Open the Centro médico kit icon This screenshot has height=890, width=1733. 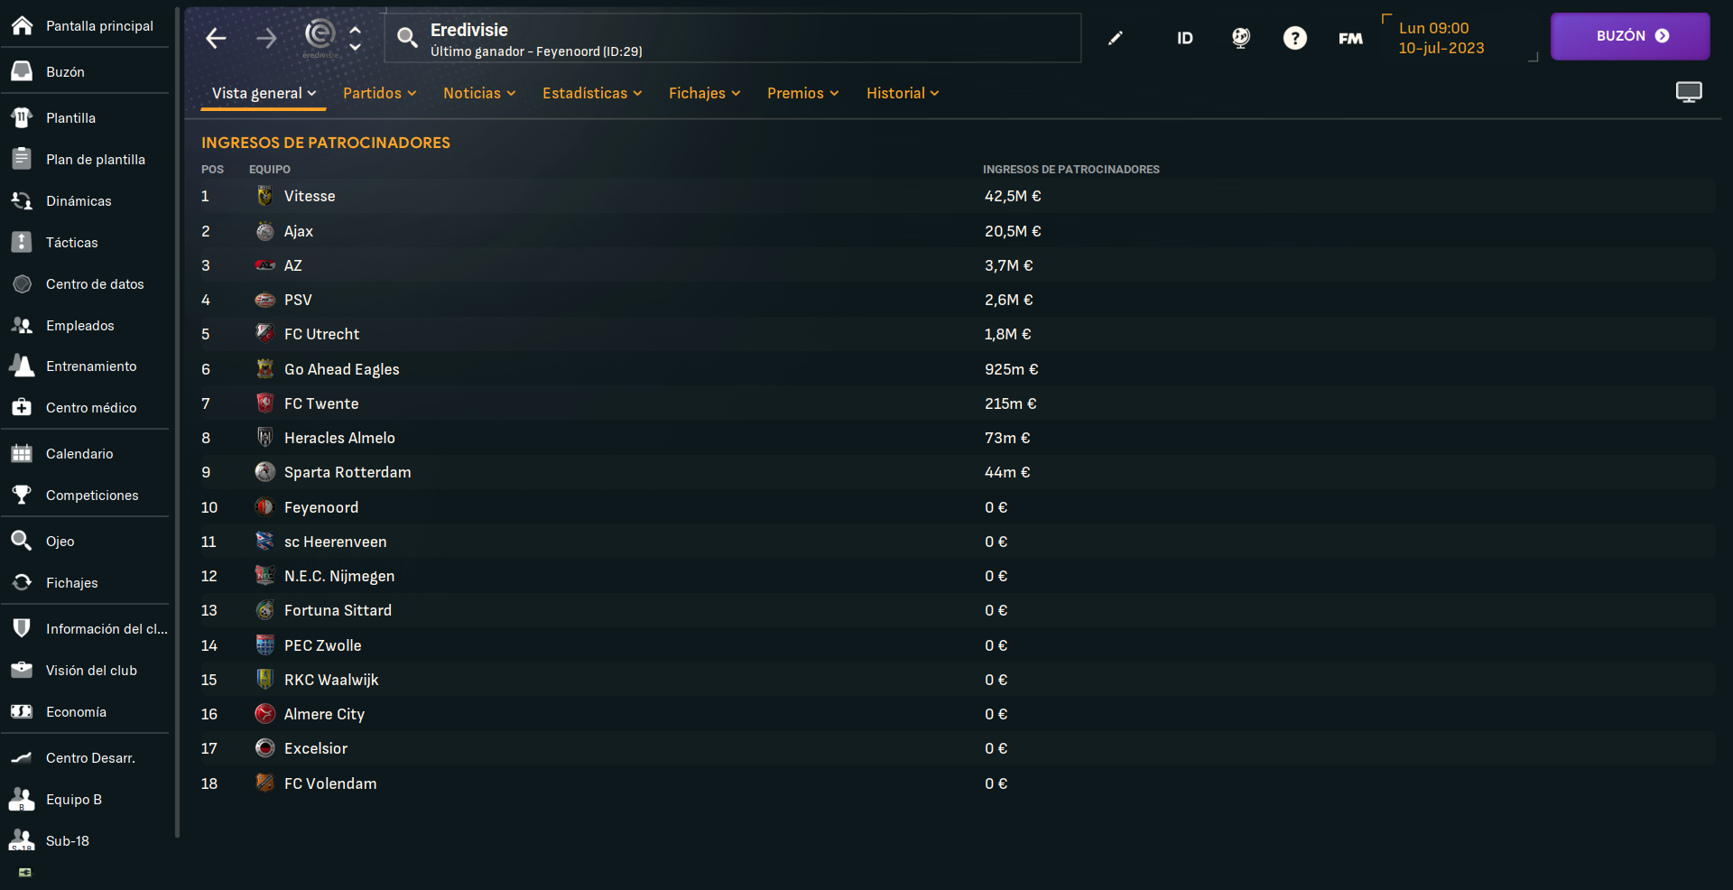(22, 407)
